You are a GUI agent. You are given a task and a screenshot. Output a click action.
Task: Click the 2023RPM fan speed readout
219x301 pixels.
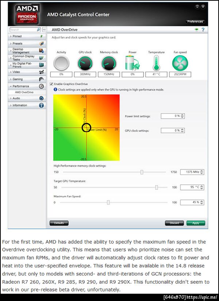pos(180,74)
